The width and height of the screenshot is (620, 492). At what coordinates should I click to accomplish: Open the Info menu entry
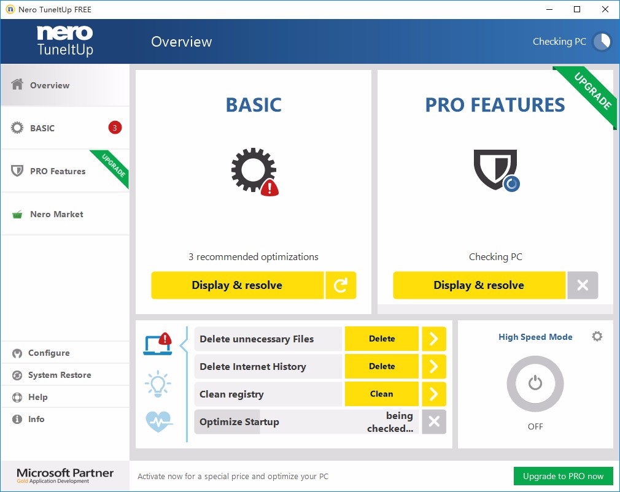point(65,419)
